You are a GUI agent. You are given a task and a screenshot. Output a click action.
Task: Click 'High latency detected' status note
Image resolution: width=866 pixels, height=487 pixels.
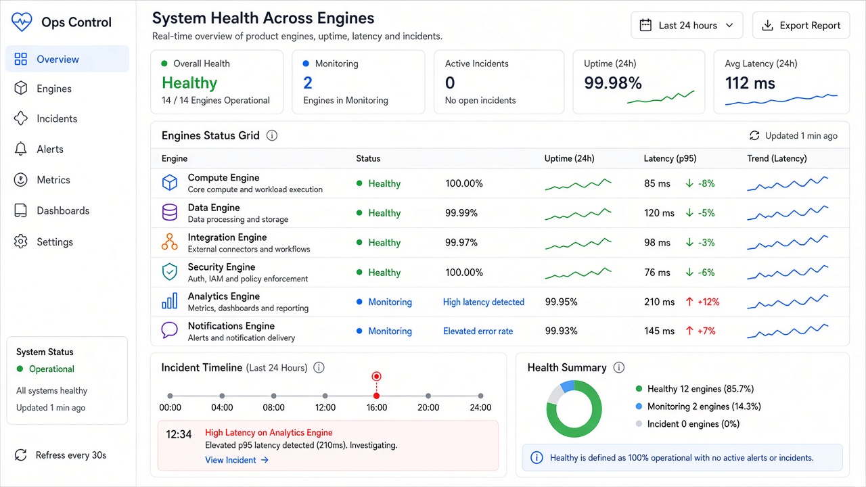pos(484,302)
